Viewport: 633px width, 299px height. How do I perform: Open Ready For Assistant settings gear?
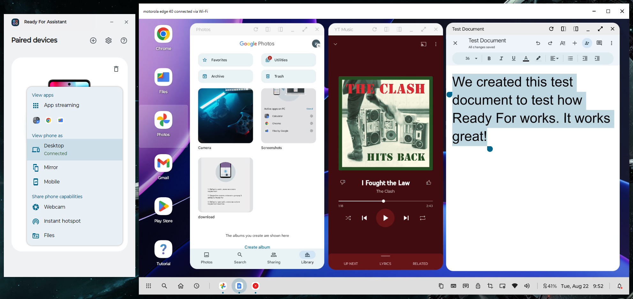(x=109, y=41)
